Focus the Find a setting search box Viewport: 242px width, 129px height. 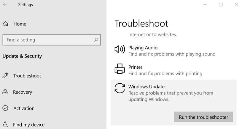[47, 40]
